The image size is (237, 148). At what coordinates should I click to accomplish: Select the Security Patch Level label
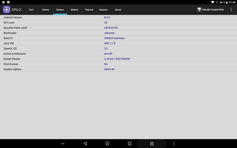15,28
